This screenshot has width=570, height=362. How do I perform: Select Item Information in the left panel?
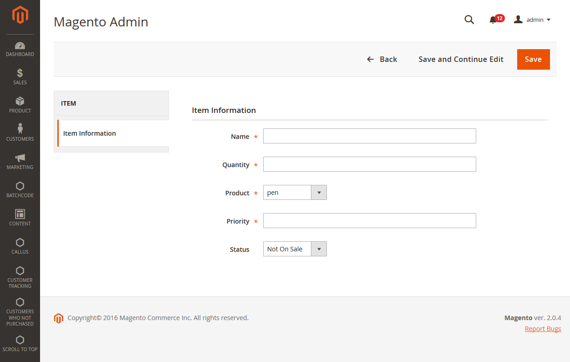[89, 133]
